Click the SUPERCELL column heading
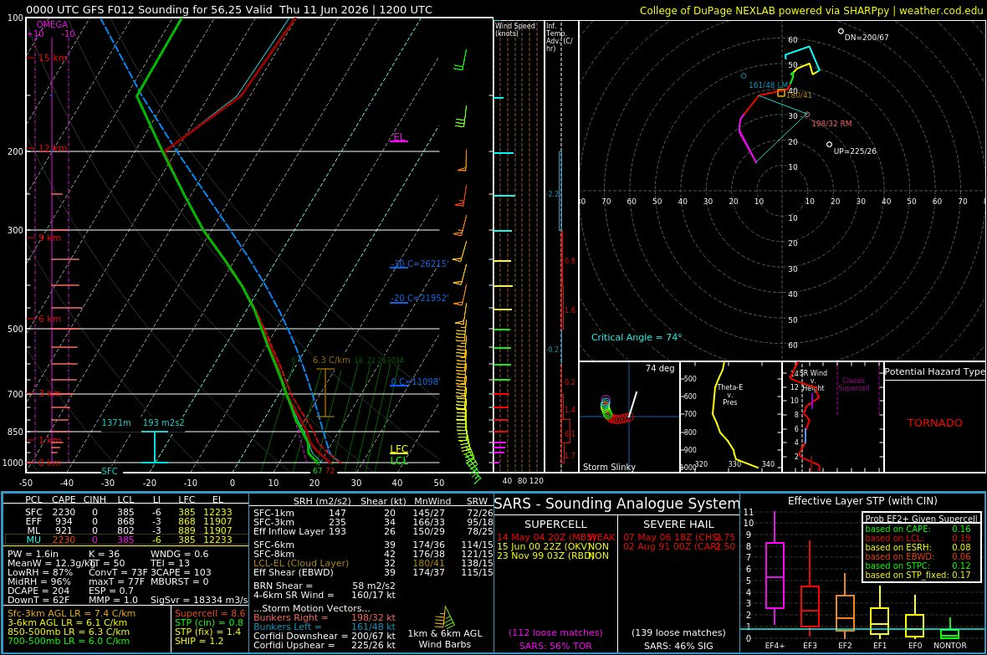 (x=555, y=524)
